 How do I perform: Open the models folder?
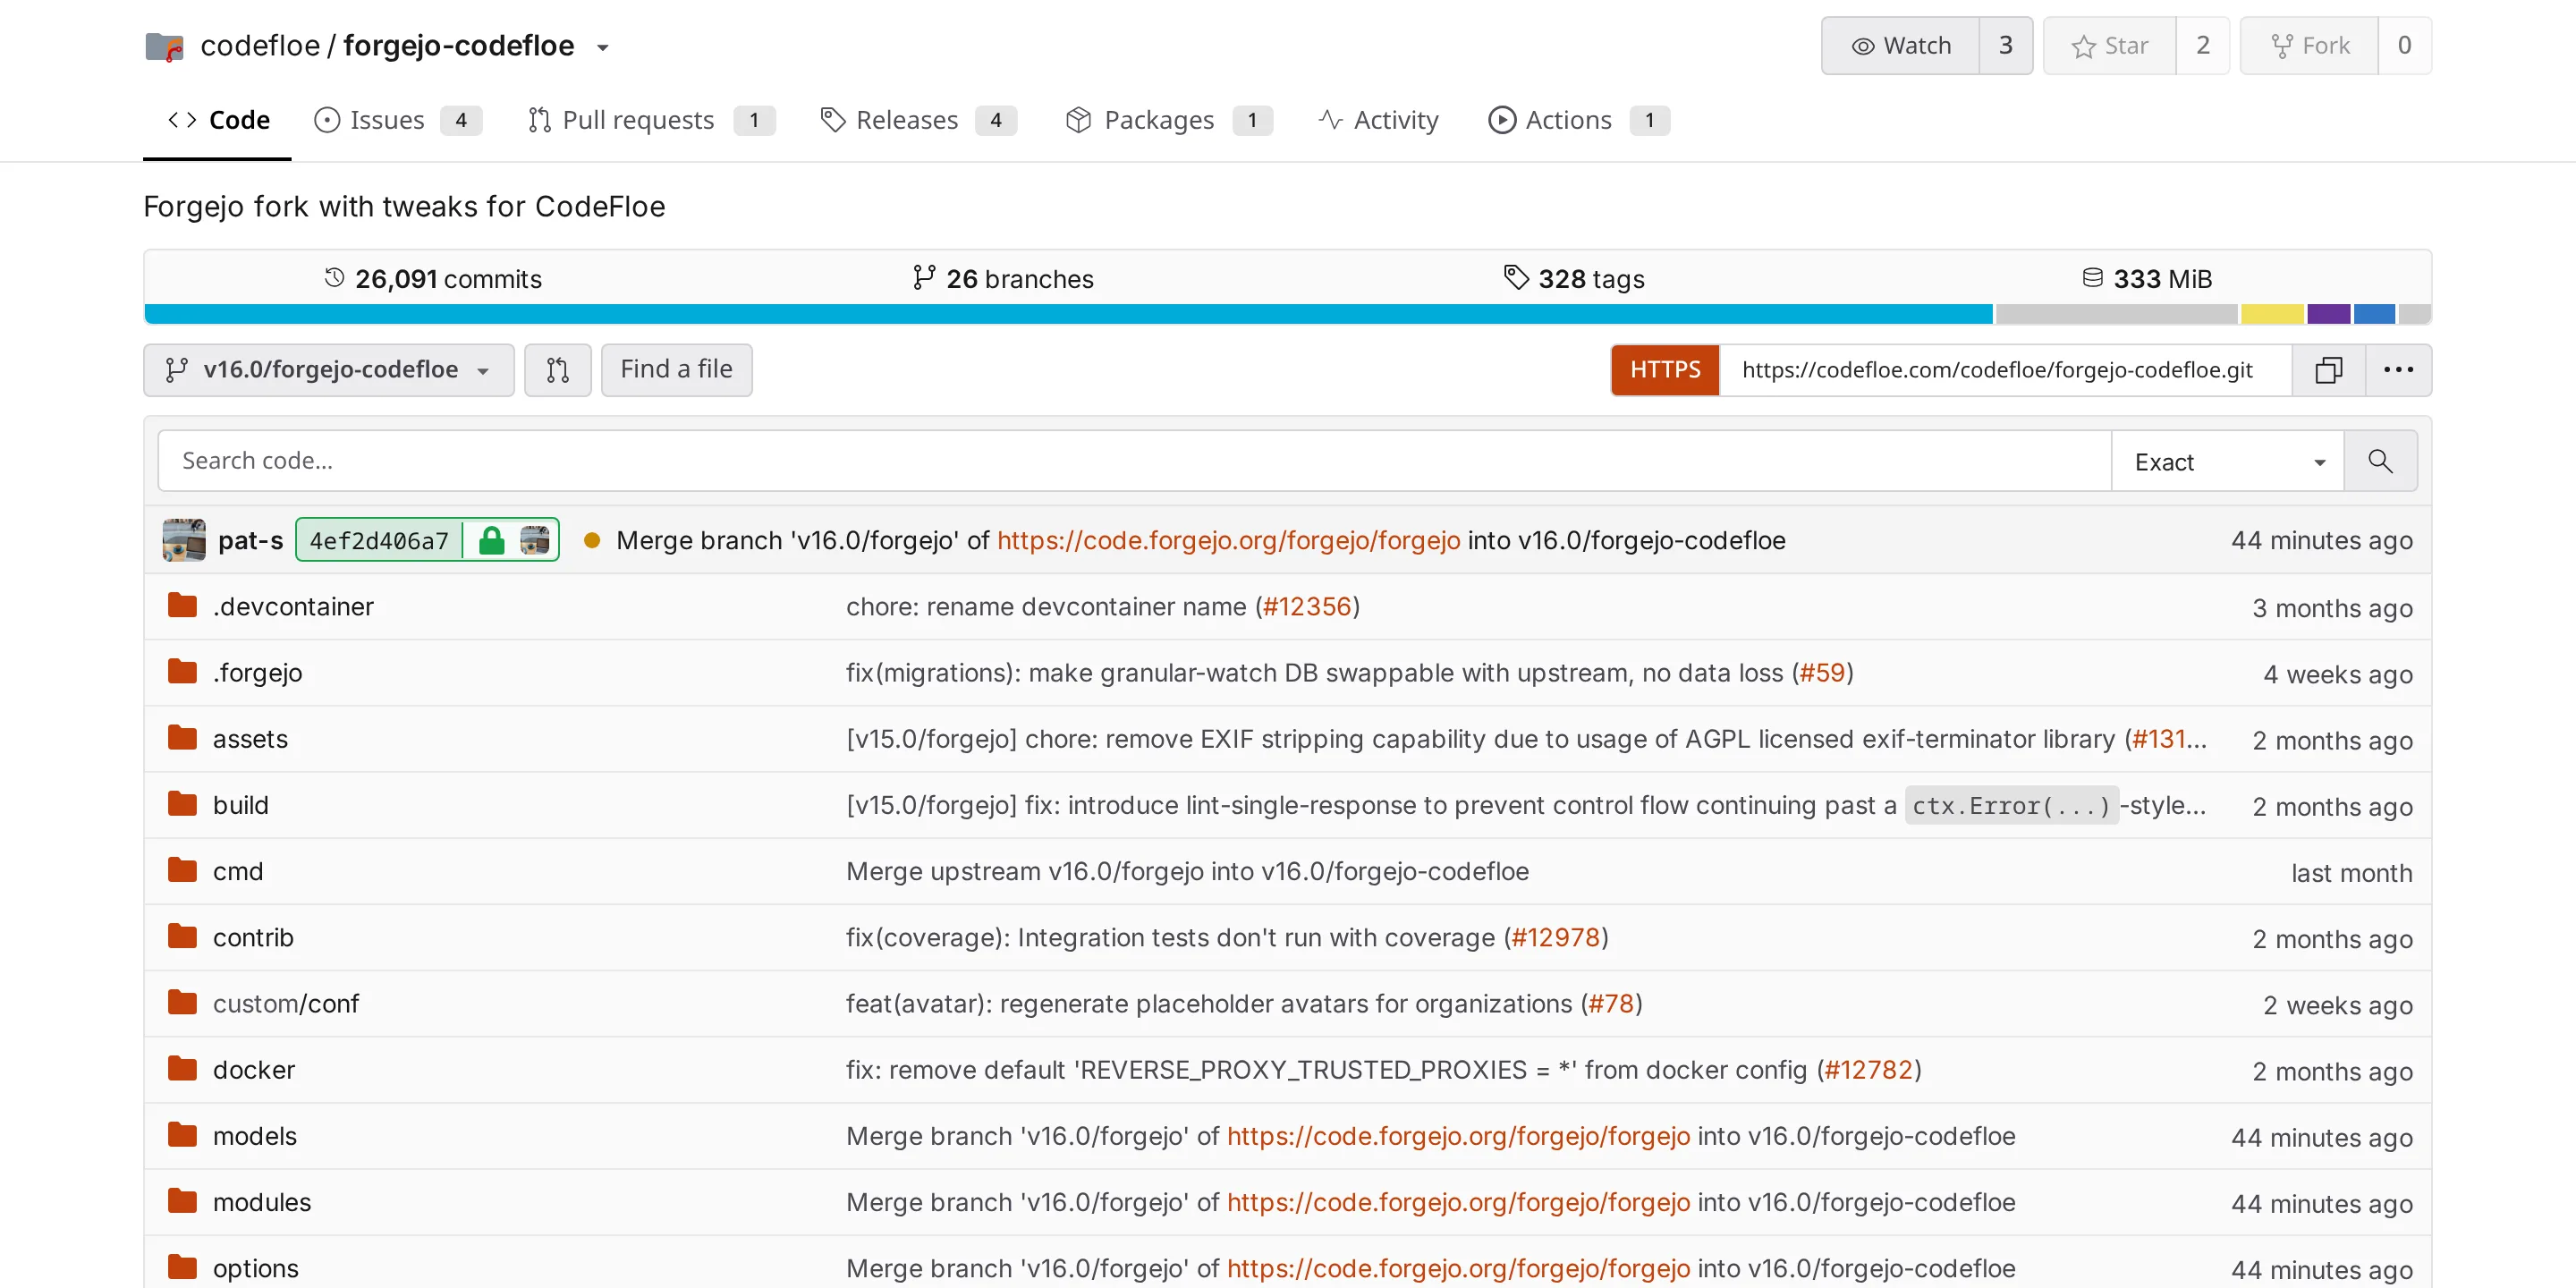click(x=255, y=1136)
